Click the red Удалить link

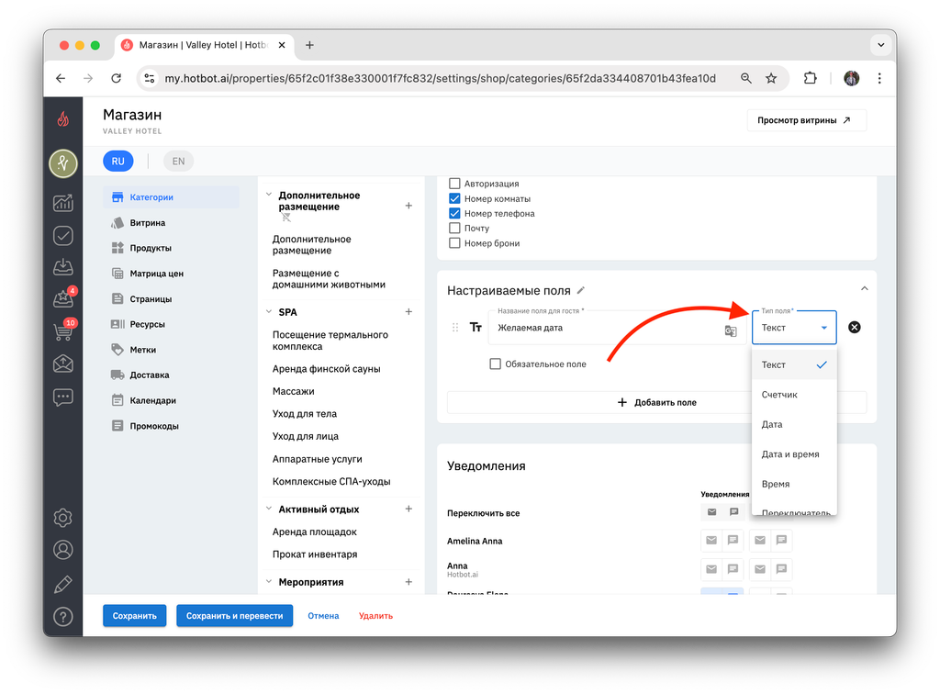pos(375,615)
